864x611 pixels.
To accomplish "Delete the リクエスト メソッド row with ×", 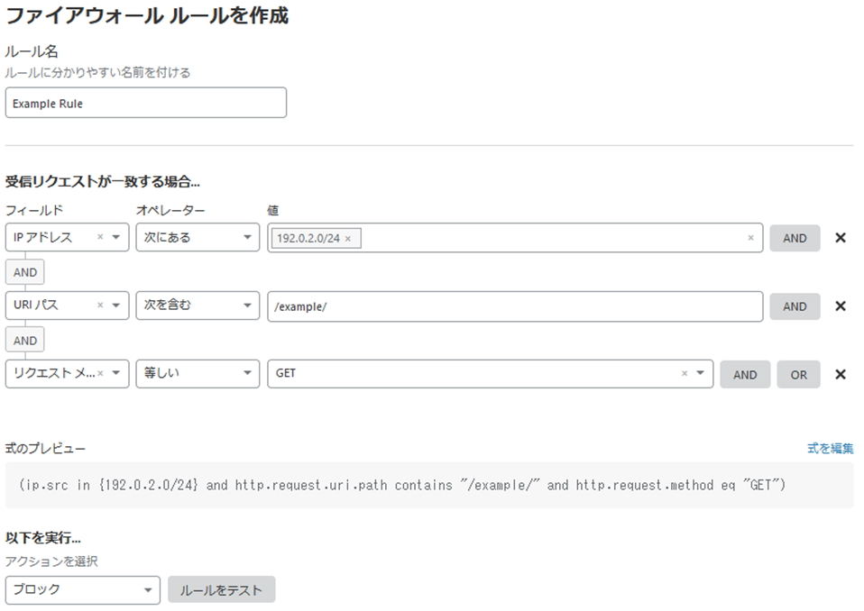I will click(x=841, y=374).
